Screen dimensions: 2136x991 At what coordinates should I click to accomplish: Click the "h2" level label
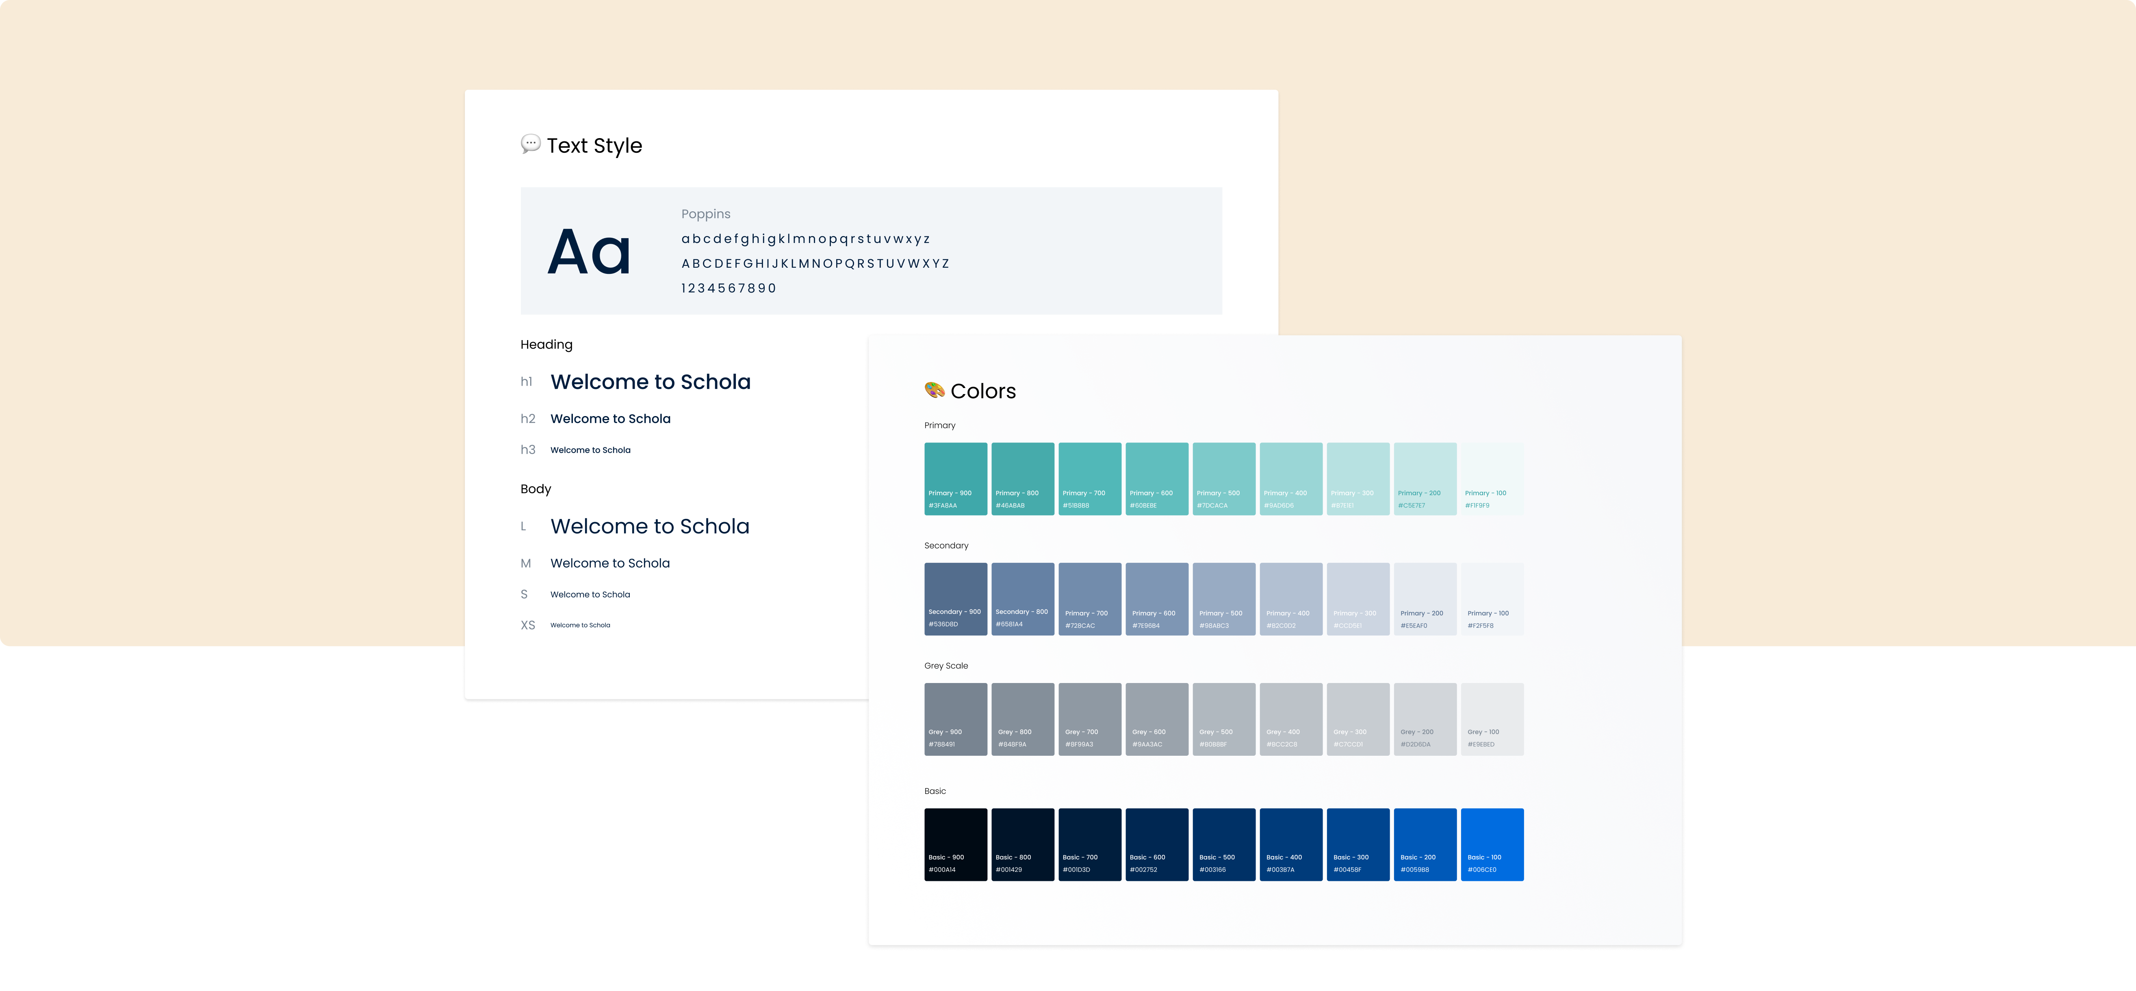pos(527,419)
